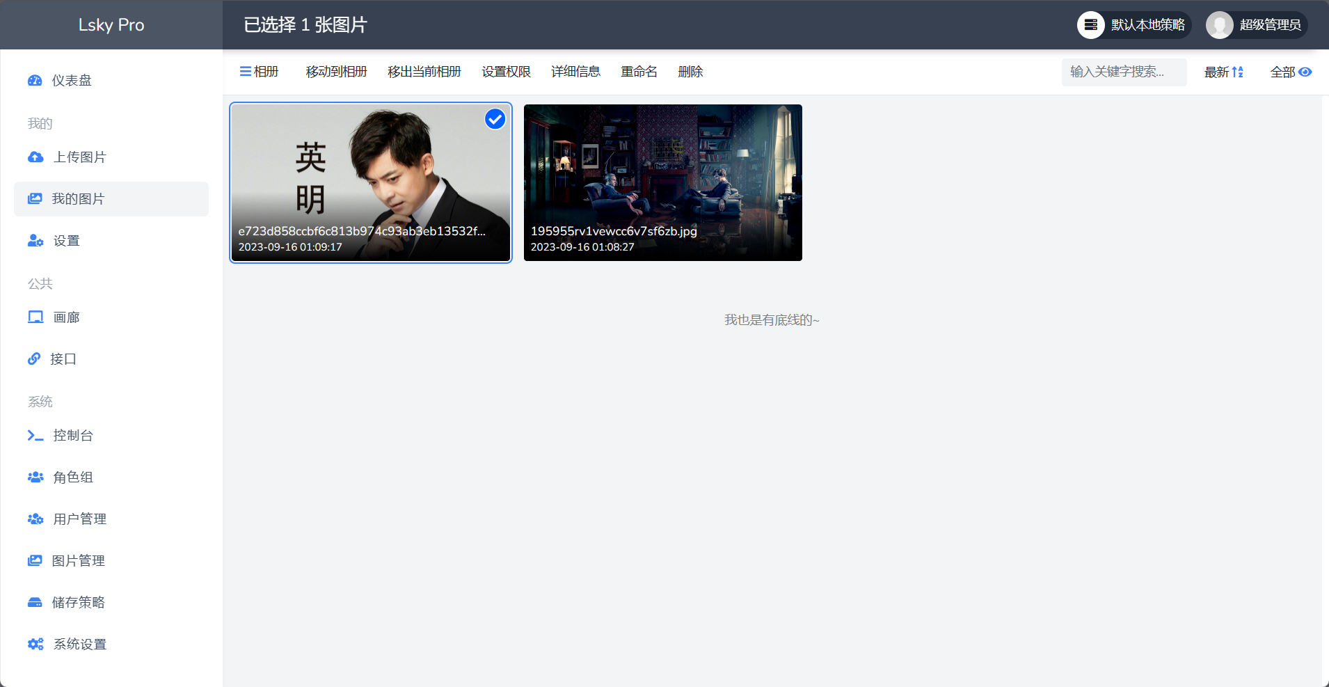
Task: Open the 默认本地策略 strategy dropdown
Action: pyautogui.click(x=1133, y=24)
